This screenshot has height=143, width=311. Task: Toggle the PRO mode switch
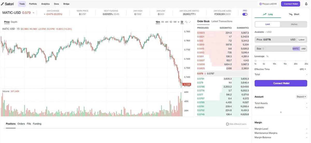pos(245,14)
